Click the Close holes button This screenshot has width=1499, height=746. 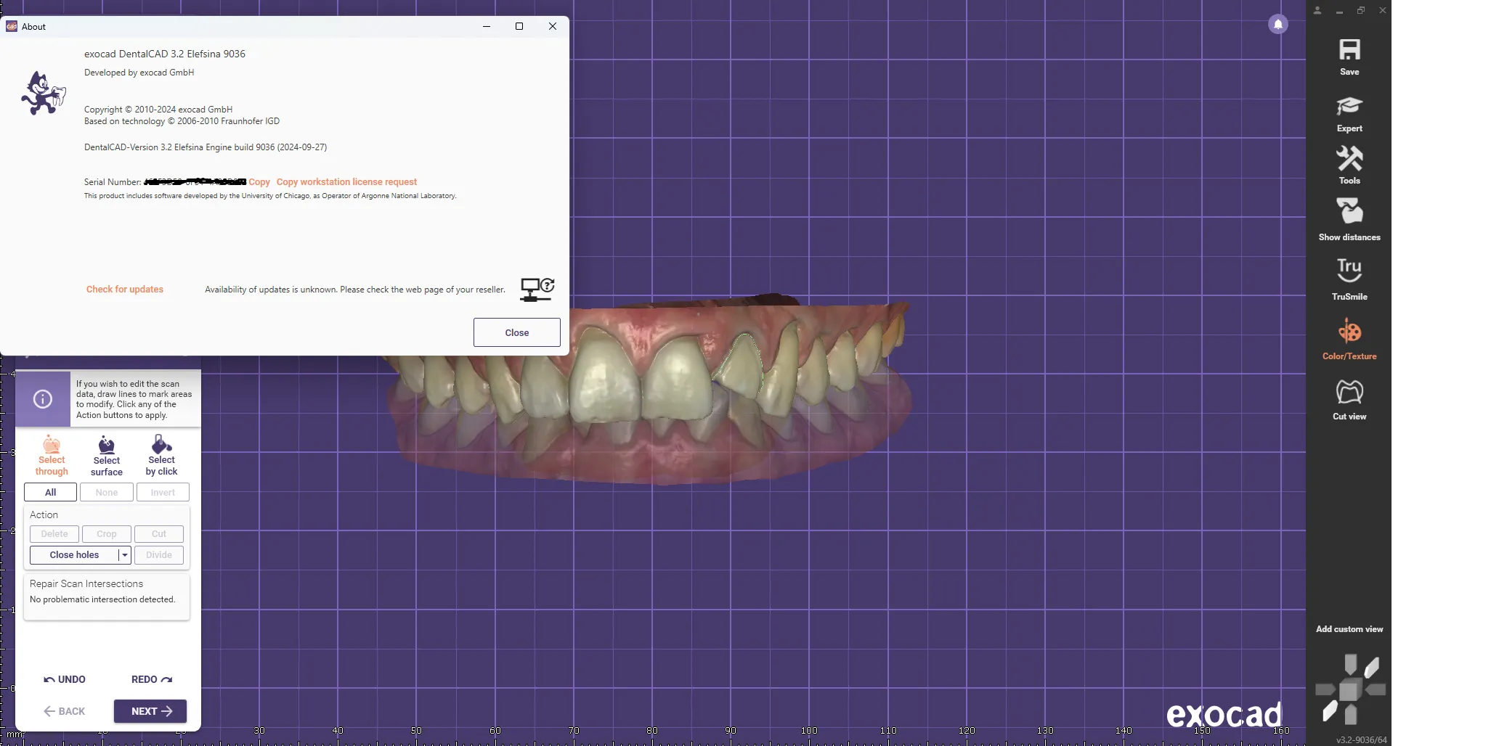[74, 555]
